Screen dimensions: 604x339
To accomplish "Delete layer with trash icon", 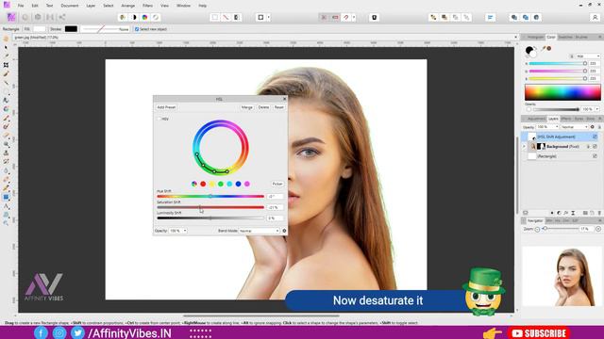I will 599,213.
